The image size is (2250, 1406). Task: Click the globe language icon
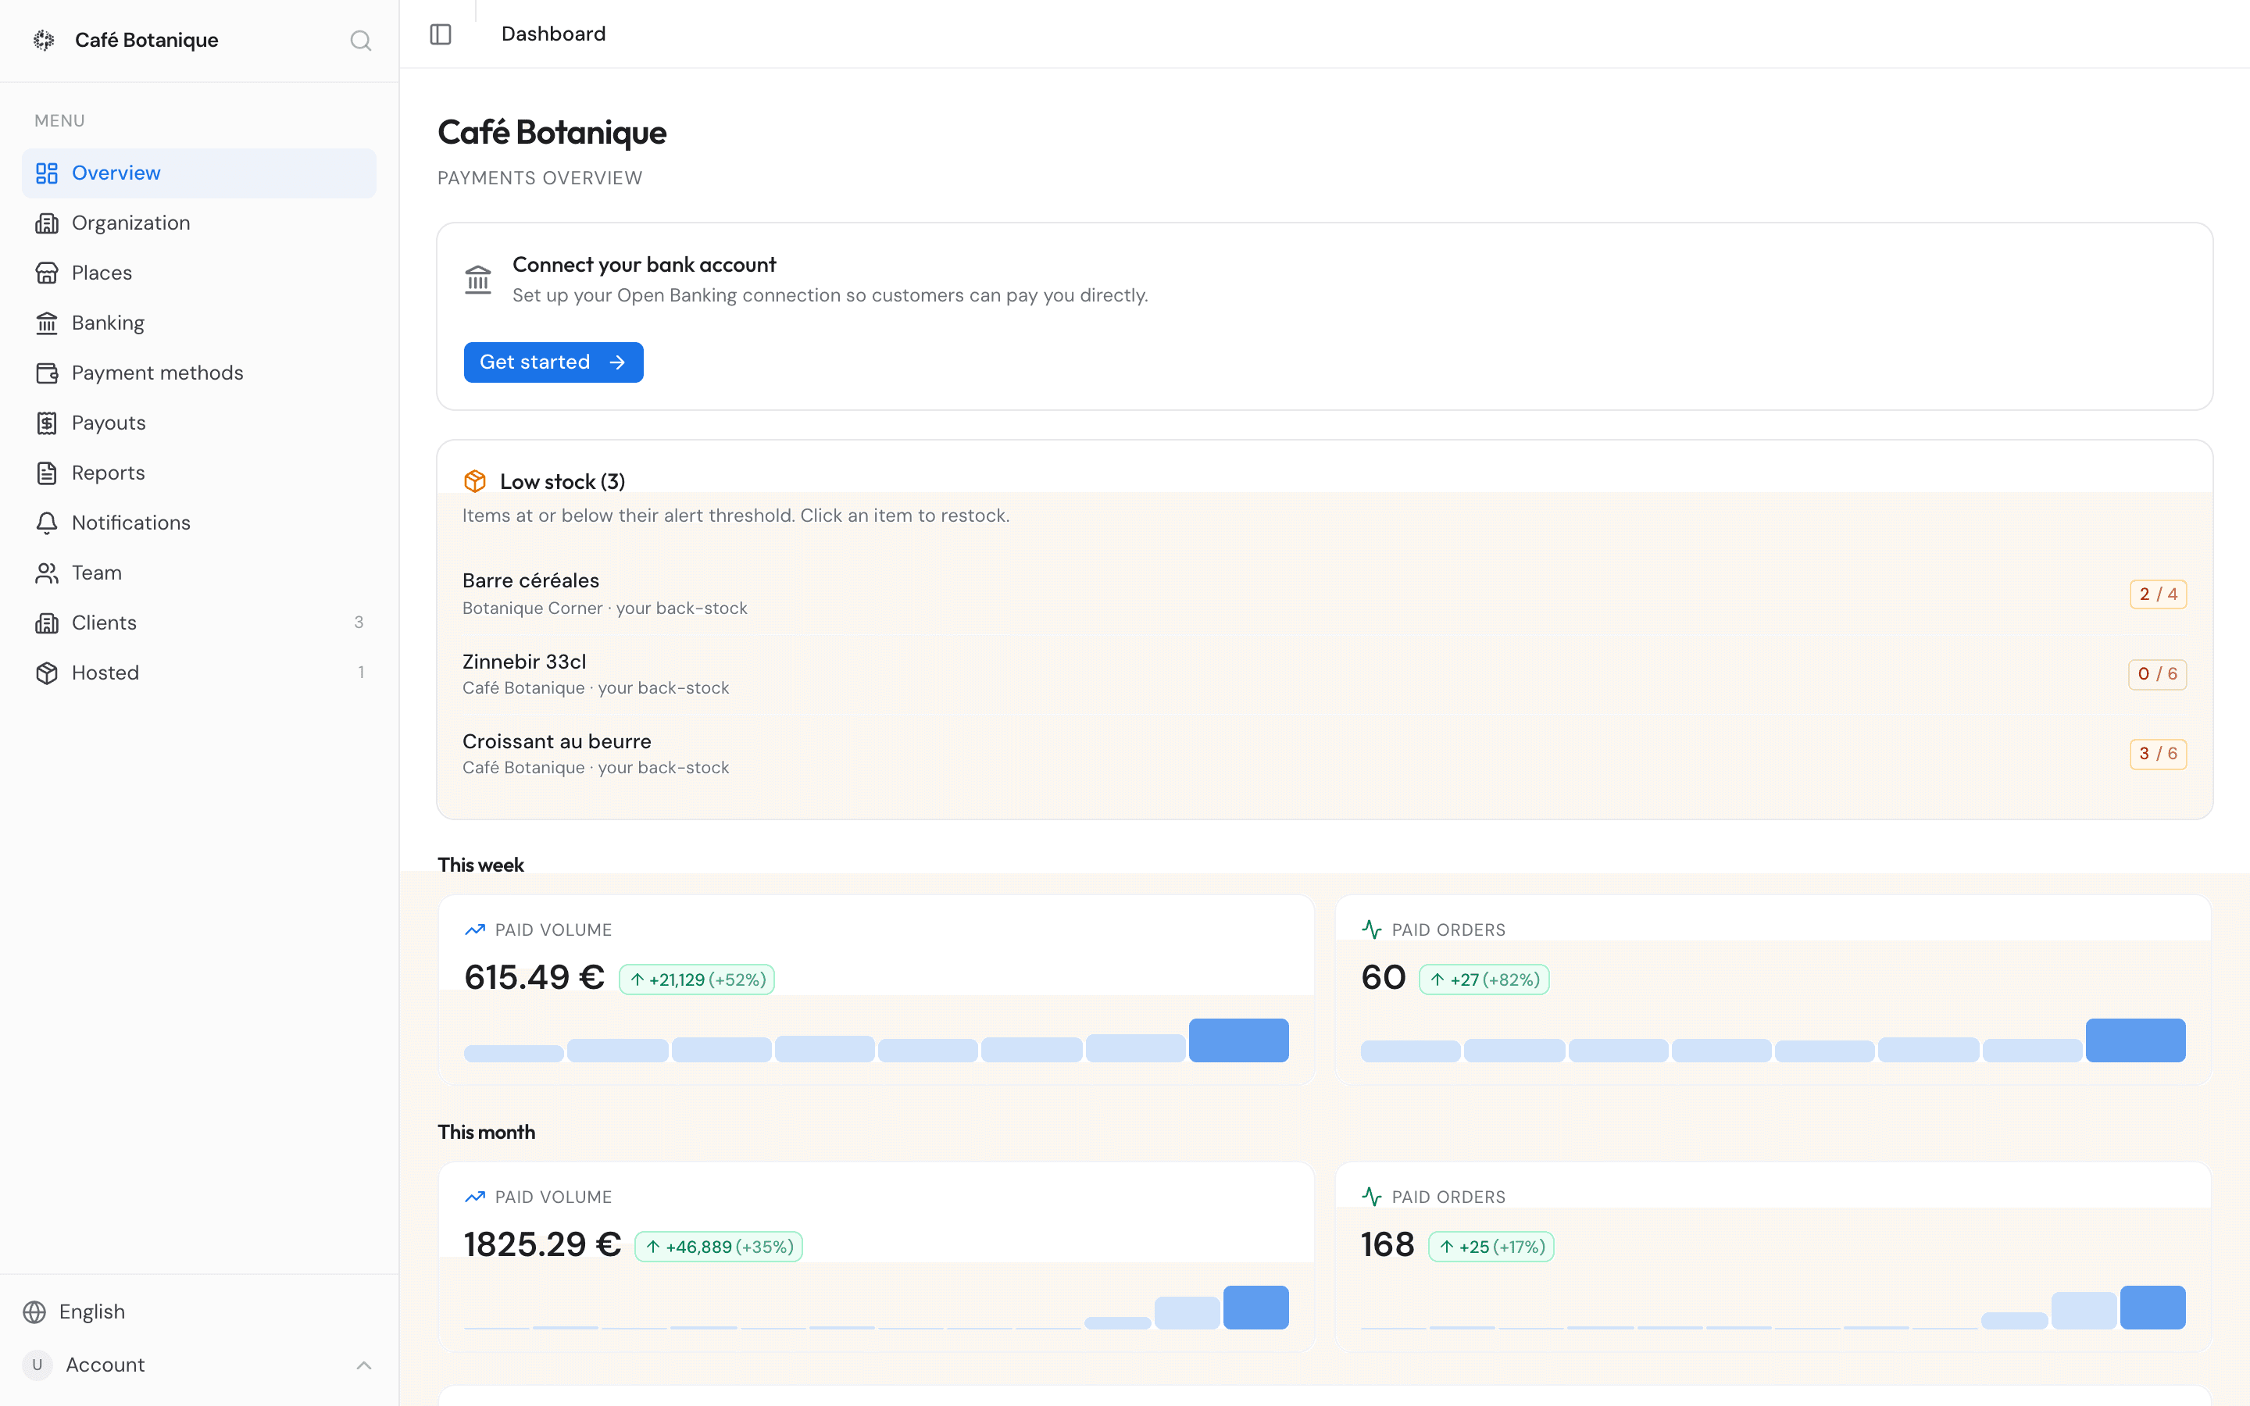pyautogui.click(x=34, y=1311)
